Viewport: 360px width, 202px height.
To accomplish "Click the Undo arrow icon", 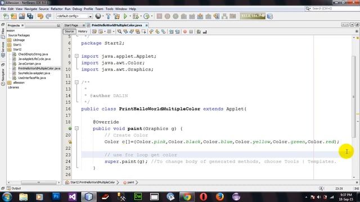I will pyautogui.click(x=40, y=16).
